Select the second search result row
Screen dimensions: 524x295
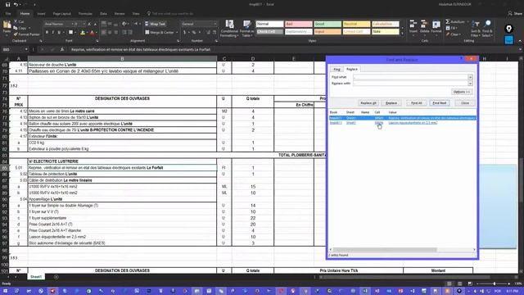click(x=403, y=123)
